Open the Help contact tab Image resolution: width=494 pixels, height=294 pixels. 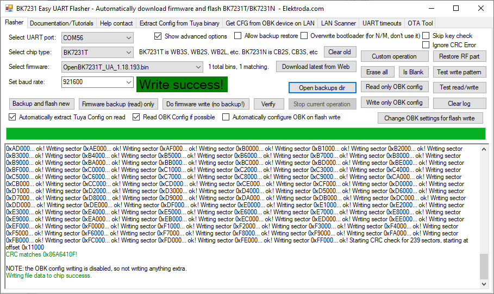pyautogui.click(x=116, y=23)
